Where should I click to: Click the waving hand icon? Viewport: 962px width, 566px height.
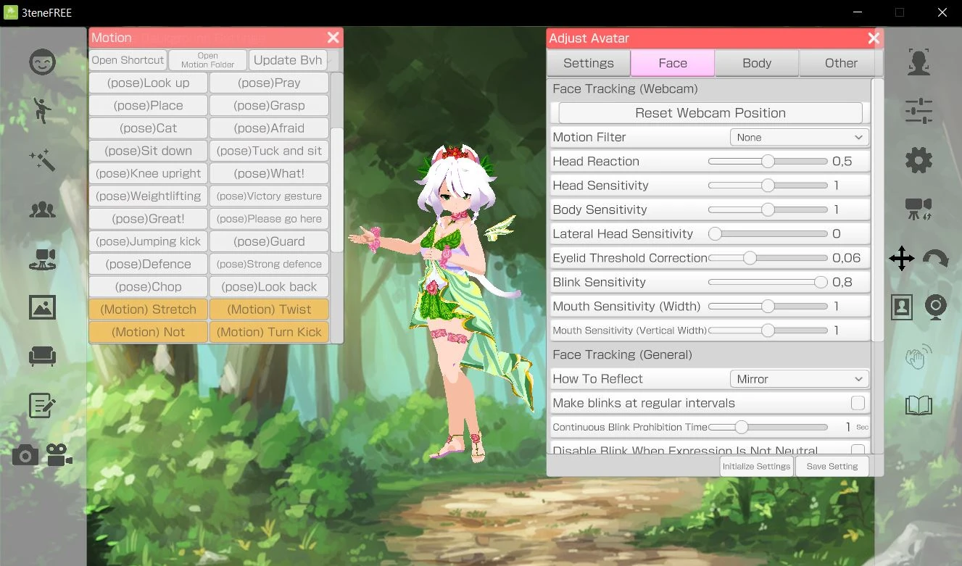tap(919, 357)
